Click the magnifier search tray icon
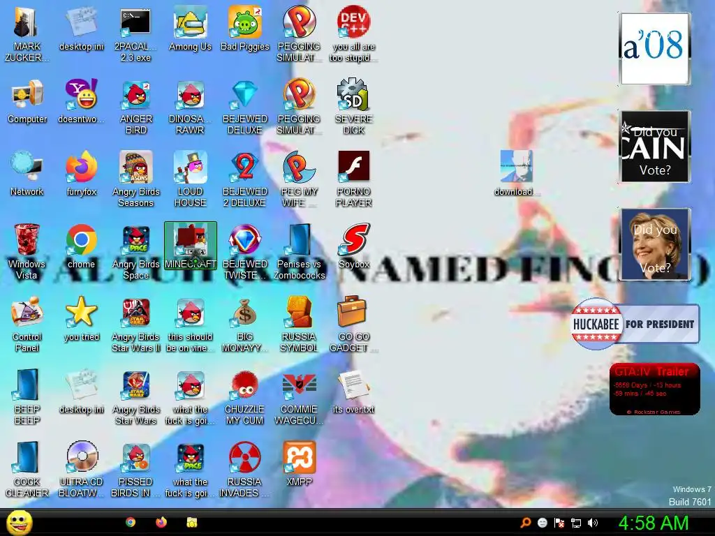The image size is (715, 536). tap(526, 523)
